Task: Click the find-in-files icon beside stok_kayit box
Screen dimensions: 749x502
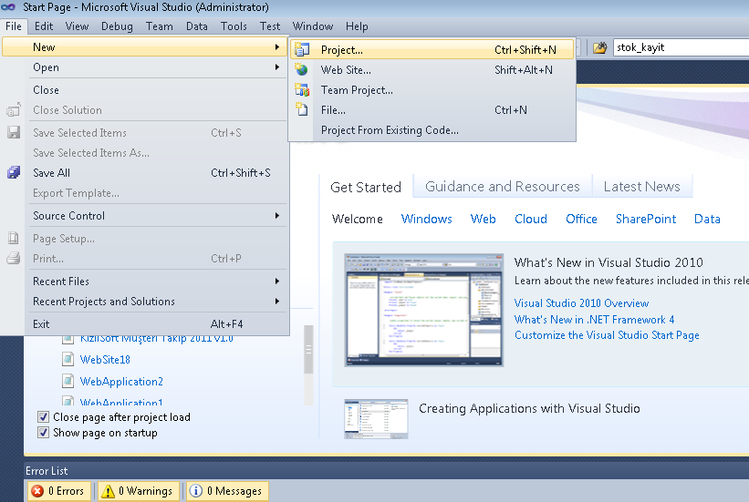Action: click(600, 47)
